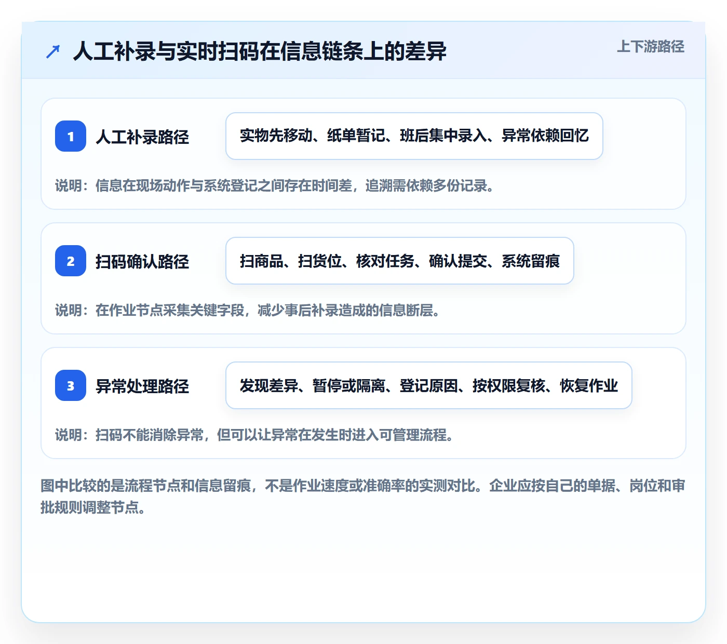
Task: Click the number 2 badge
Action: 71,261
